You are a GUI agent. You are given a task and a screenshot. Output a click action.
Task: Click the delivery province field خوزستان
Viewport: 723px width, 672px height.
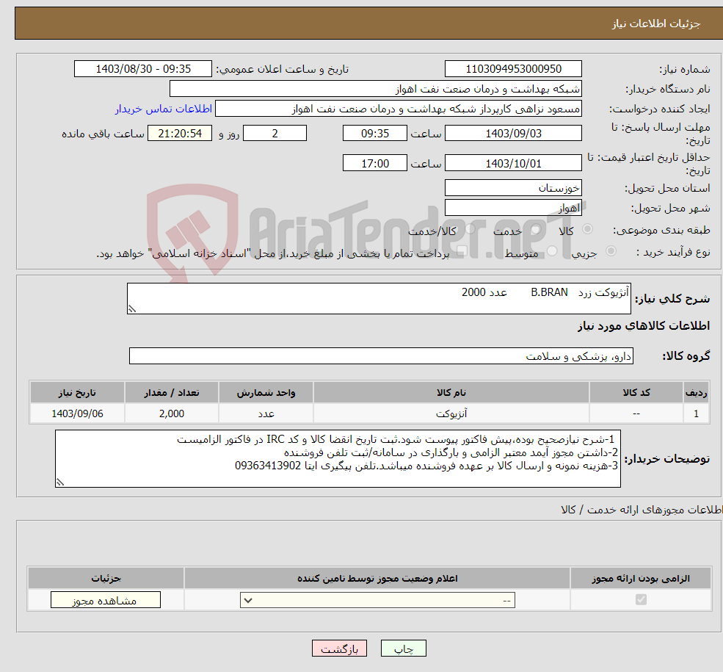click(x=513, y=188)
